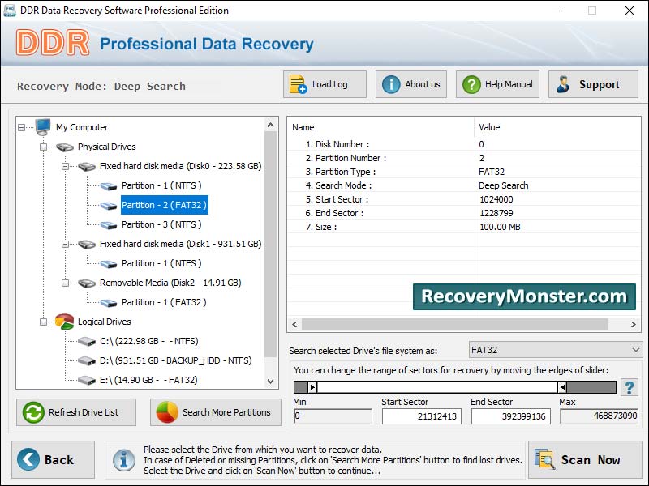Click the question mark beside the sector slider
The height and width of the screenshot is (486, 649).
[x=629, y=386]
